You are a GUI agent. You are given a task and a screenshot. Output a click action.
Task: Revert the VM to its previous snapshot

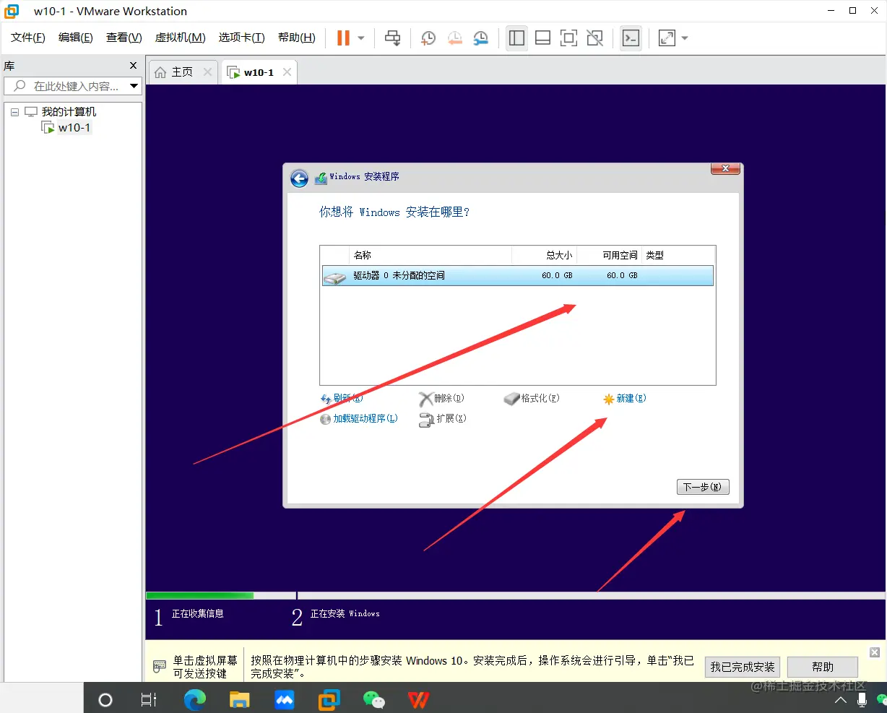click(x=454, y=38)
